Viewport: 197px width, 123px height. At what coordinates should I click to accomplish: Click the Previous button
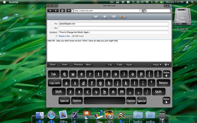coord(78,65)
